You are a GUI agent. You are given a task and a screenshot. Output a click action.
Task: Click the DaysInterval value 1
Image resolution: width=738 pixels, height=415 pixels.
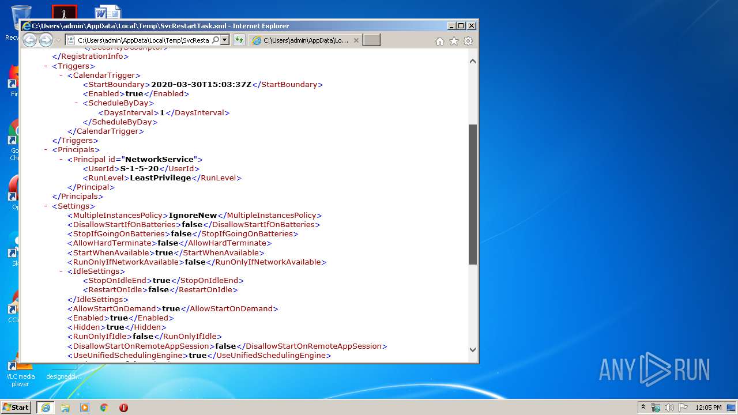pyautogui.click(x=162, y=113)
